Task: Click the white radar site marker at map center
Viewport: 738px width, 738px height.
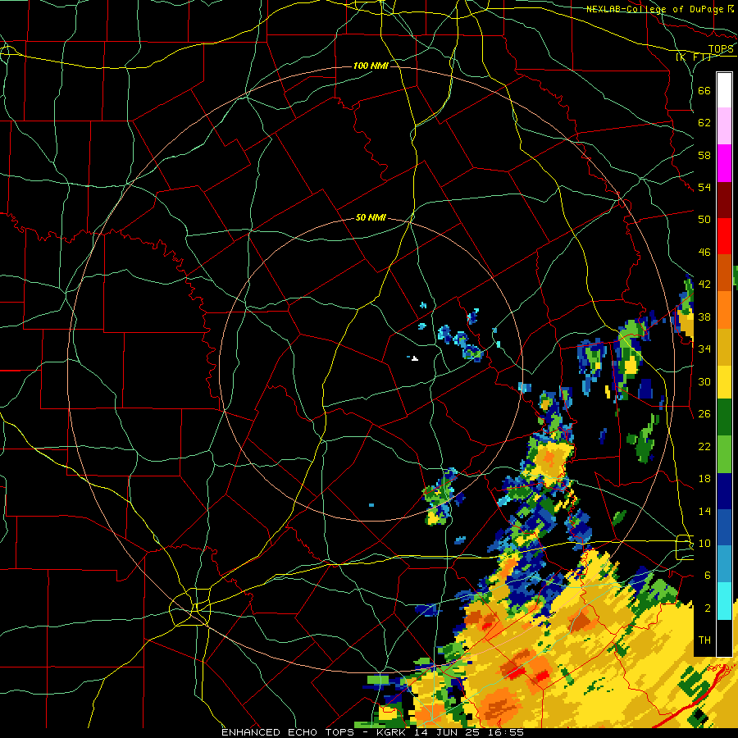Action: point(414,358)
